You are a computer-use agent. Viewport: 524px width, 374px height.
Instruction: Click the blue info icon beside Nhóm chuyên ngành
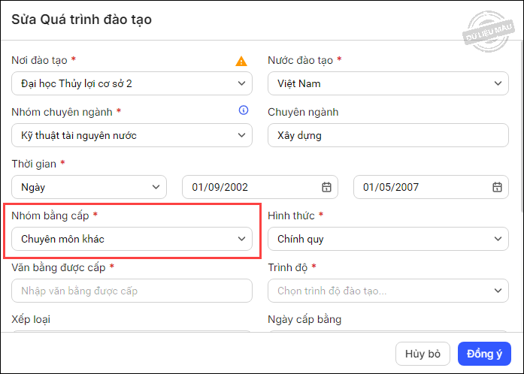(x=243, y=110)
